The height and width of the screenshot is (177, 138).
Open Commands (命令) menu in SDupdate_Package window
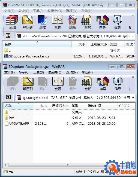coord(24,72)
